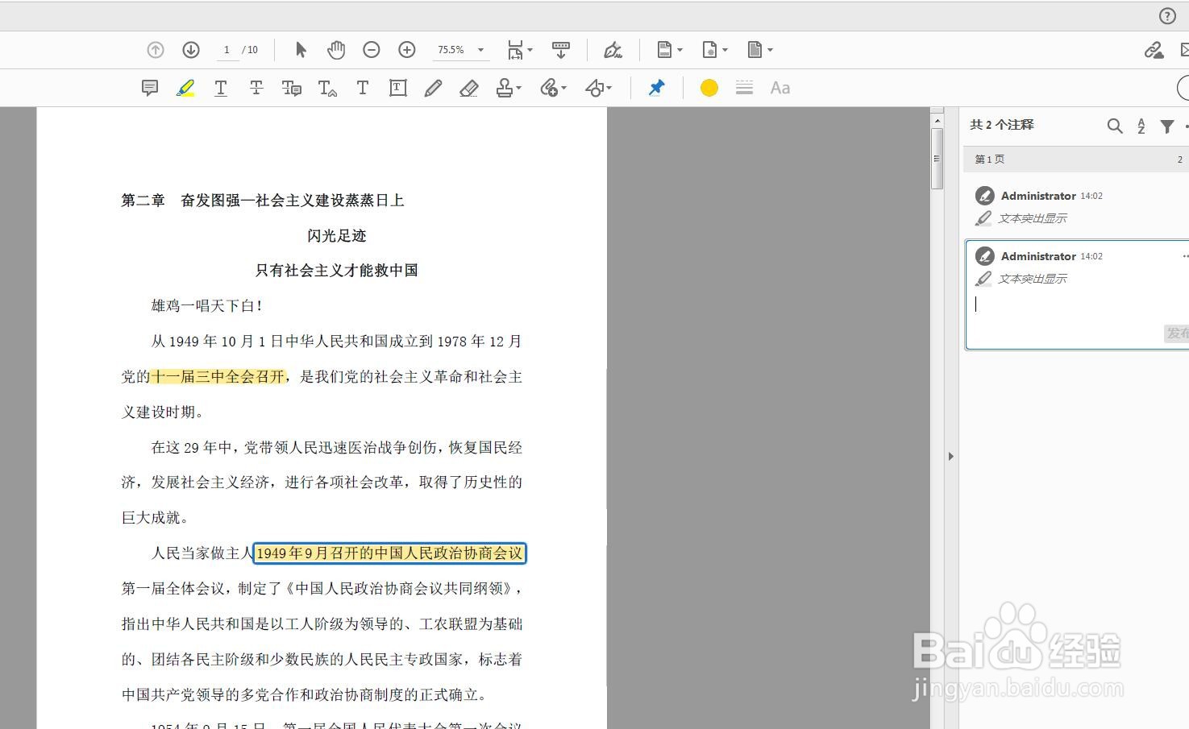The image size is (1189, 729).
Task: Filter comments with funnel icon
Action: click(x=1167, y=126)
